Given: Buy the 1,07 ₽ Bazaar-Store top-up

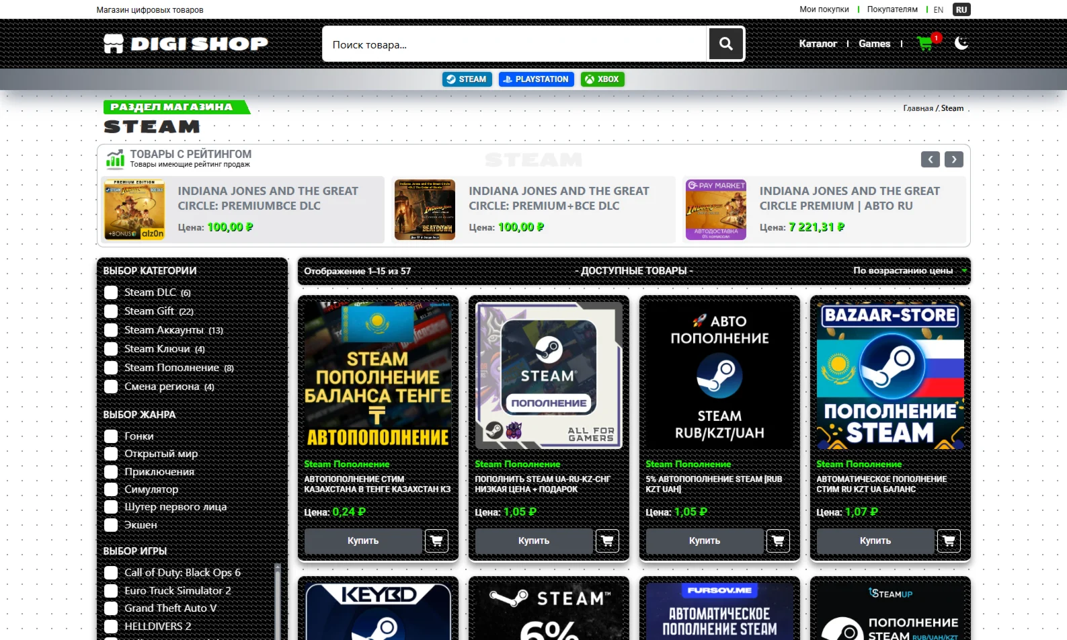Looking at the screenshot, I should (875, 541).
